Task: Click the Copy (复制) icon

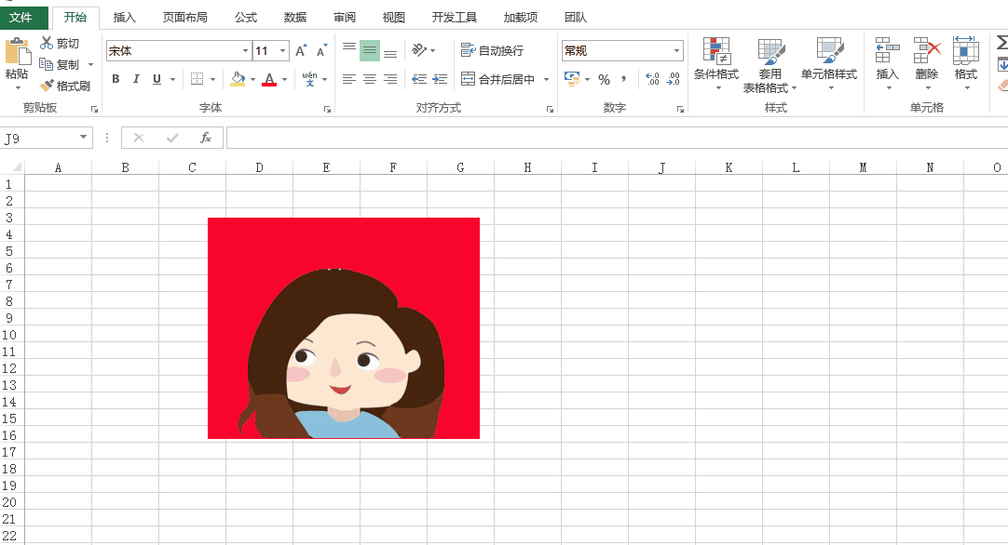Action: [47, 64]
